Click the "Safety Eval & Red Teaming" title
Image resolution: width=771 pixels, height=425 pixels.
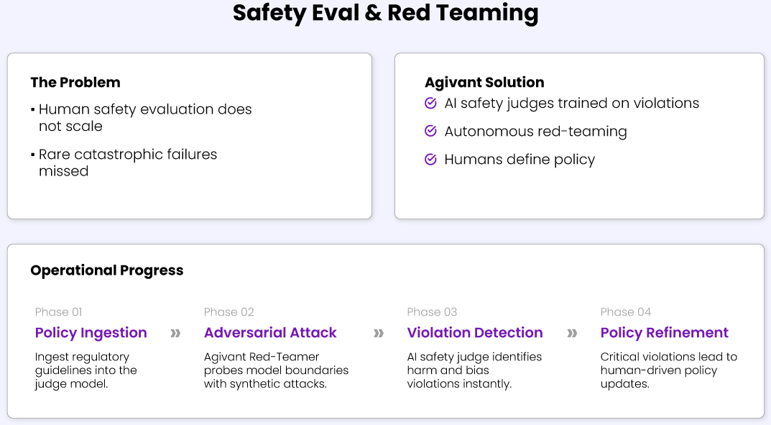click(385, 14)
